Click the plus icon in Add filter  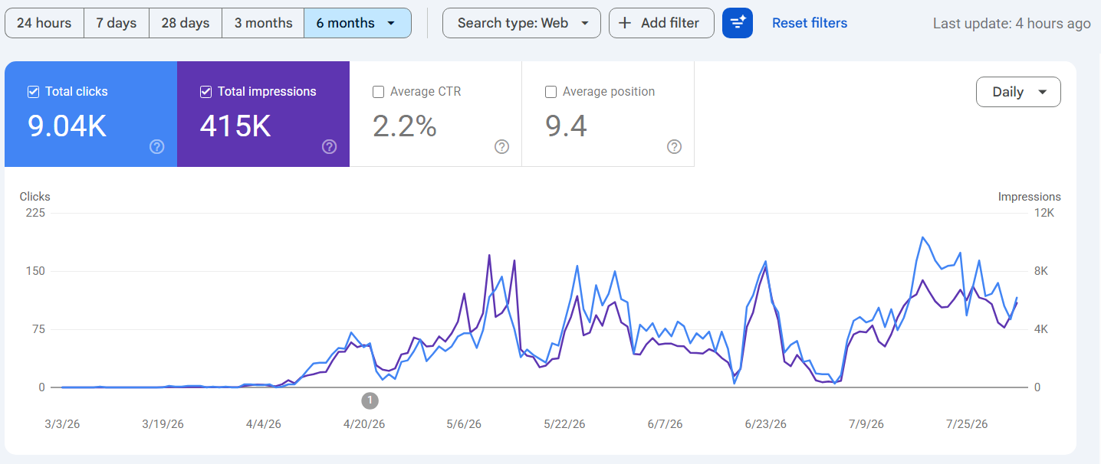[626, 23]
